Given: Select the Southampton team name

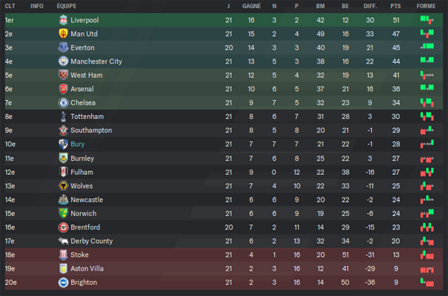Looking at the screenshot, I should (91, 130).
